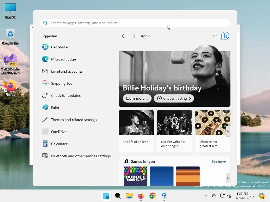Open Firefox from the taskbar

tap(141, 196)
